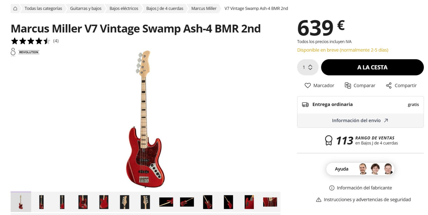
Task: Open the Guitarras y bajos breadcrumb
Action: coord(86,8)
